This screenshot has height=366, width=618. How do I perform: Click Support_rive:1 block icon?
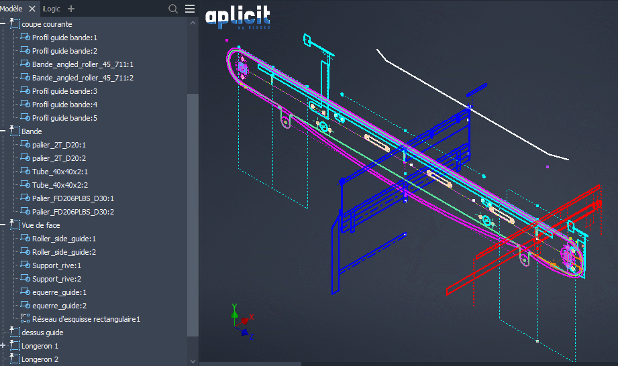[25, 265]
